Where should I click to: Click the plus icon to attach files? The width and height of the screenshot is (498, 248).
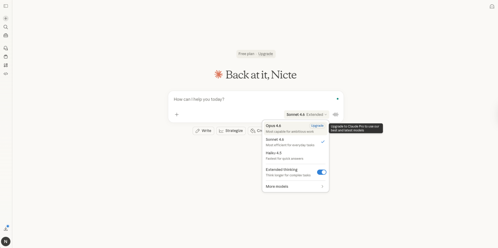(x=177, y=115)
